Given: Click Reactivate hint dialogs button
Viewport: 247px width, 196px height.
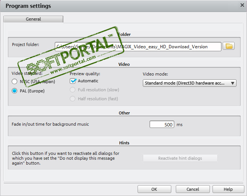Looking at the screenshot, I should click(x=180, y=158).
